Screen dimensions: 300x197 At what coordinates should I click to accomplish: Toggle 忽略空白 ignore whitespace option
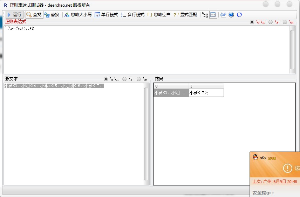159,15
